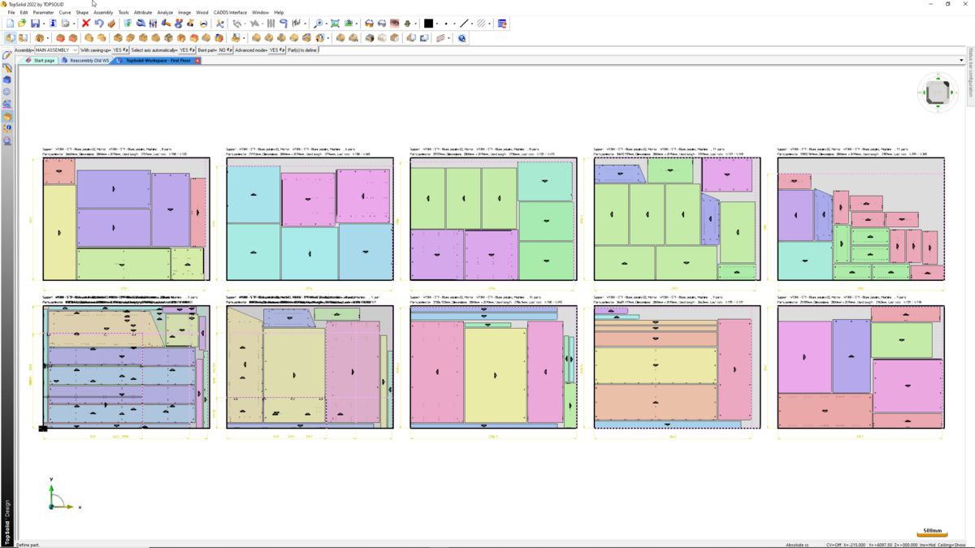This screenshot has height=548, width=975.
Task: Open the MAIN ASSEMBLY dropdown
Action: 57,50
